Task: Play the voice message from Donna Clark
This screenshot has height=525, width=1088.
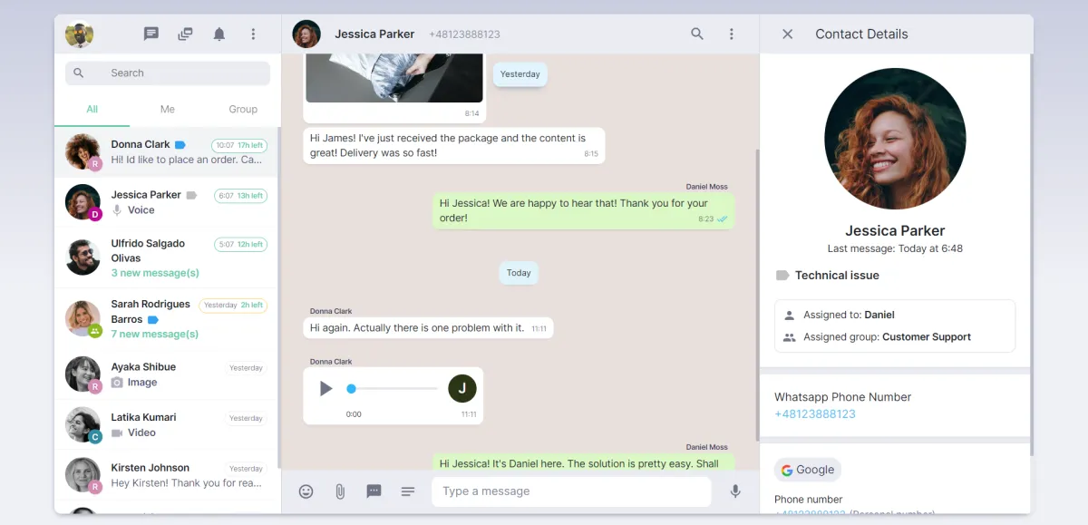Action: point(325,389)
